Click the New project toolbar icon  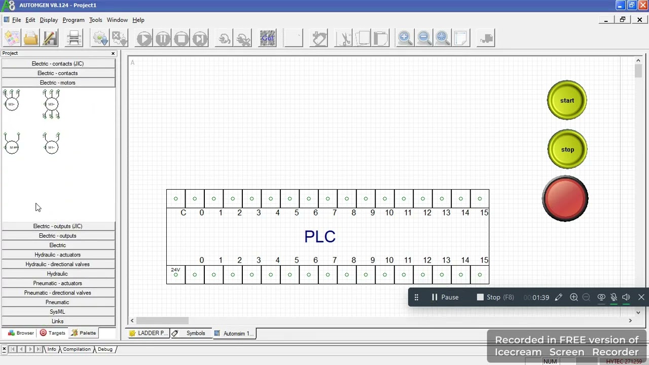[x=12, y=39]
